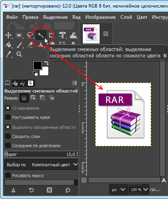
Task: Close the RAR image tab
Action: click(x=106, y=34)
